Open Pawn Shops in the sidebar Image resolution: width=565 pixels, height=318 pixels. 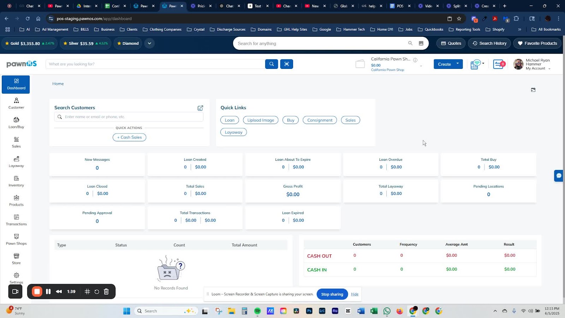point(16,240)
